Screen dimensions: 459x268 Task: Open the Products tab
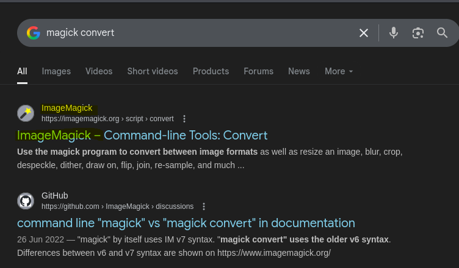pyautogui.click(x=211, y=71)
